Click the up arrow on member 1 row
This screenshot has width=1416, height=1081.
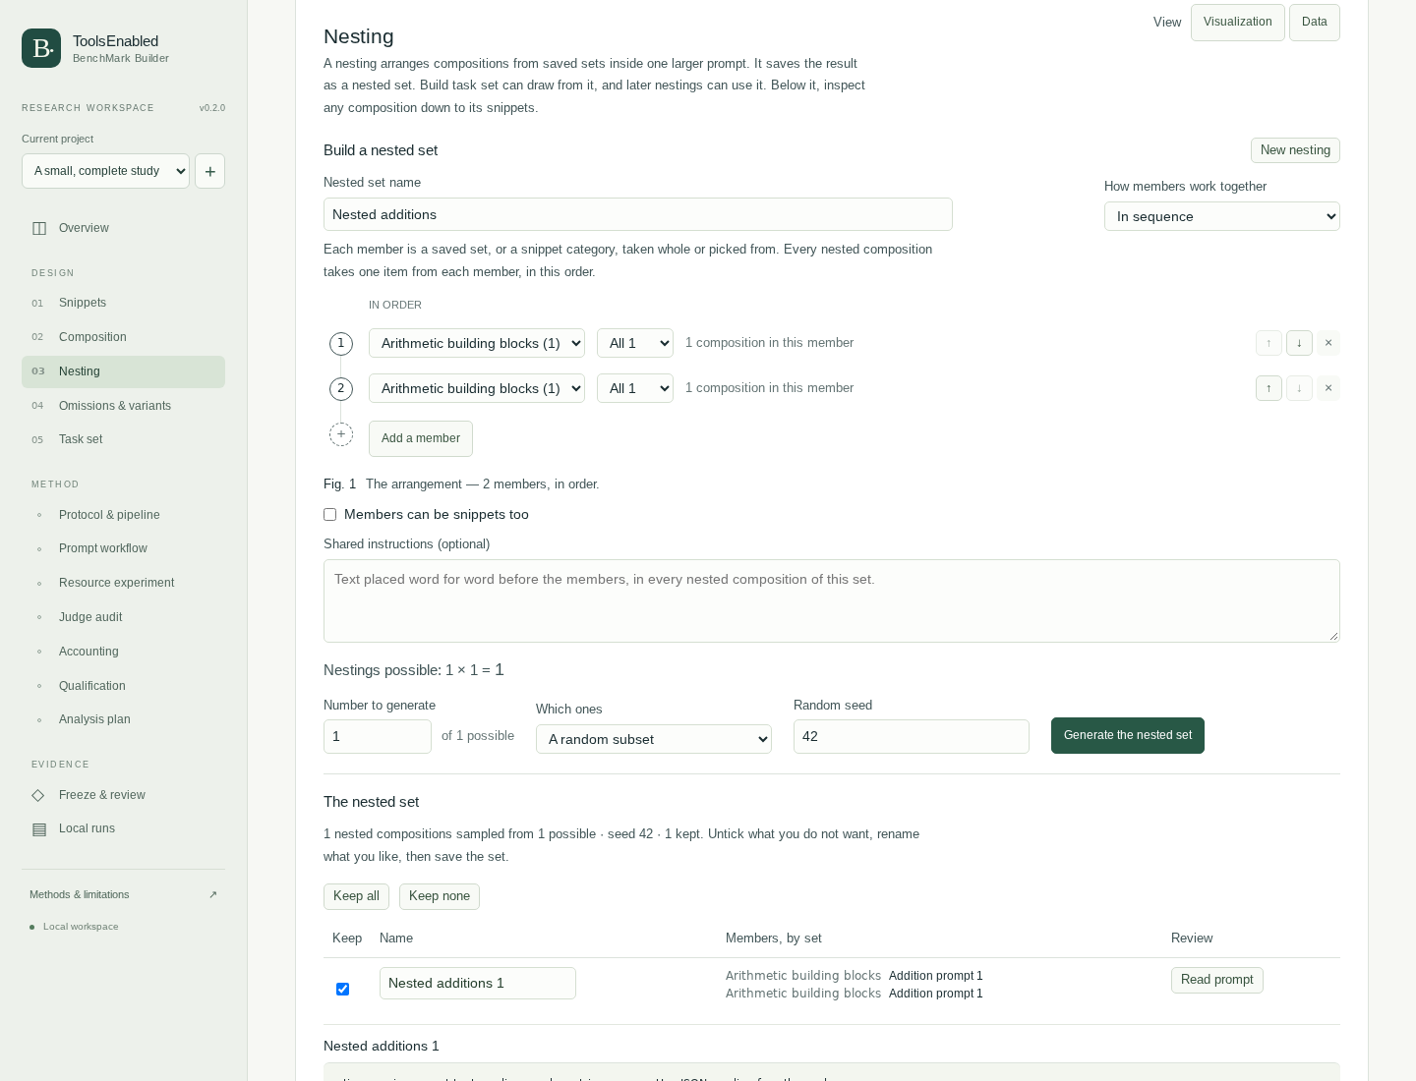[1268, 343]
